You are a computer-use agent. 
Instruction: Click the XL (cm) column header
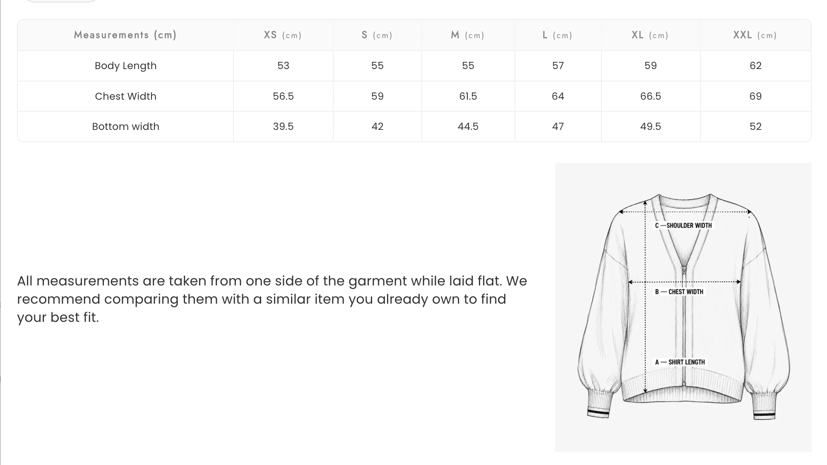click(x=650, y=35)
